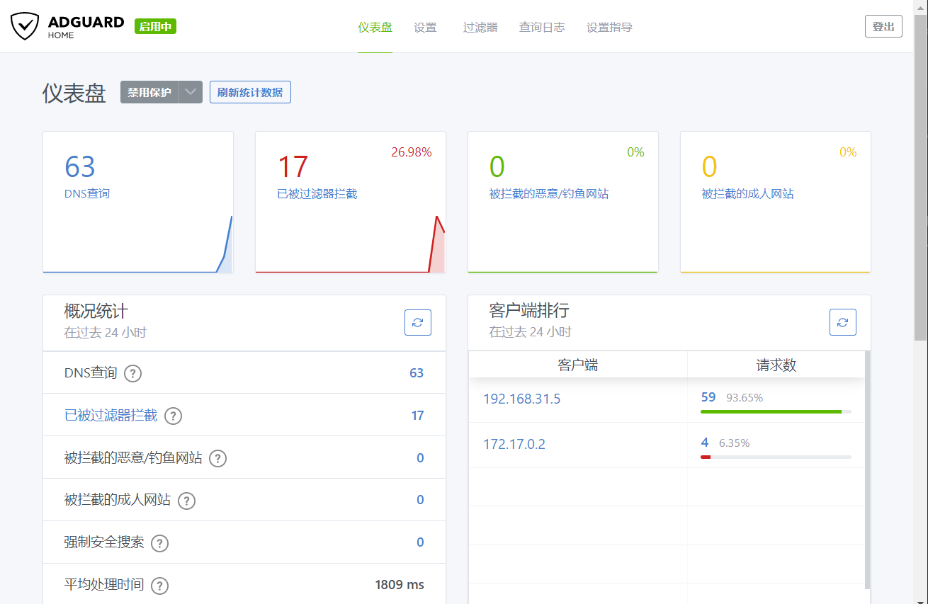Click the 启用中 status badge
The height and width of the screenshot is (604, 928).
[156, 26]
